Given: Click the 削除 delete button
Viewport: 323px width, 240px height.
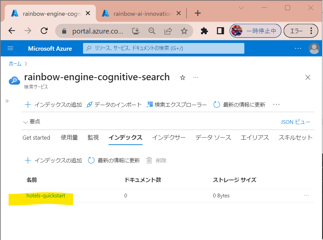Looking at the screenshot, I should click(x=156, y=160).
